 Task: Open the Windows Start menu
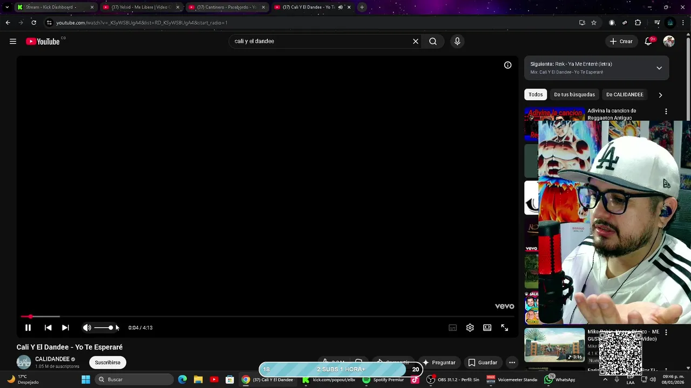[86, 379]
